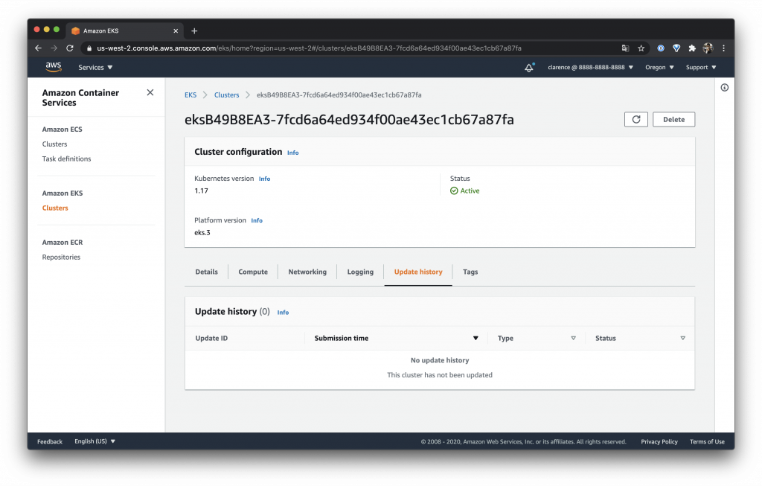
Task: Click the AWS logo home icon
Action: coord(54,67)
